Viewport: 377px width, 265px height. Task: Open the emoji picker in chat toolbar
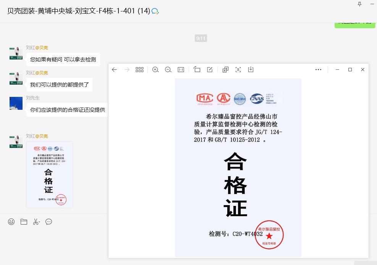pos(11,222)
